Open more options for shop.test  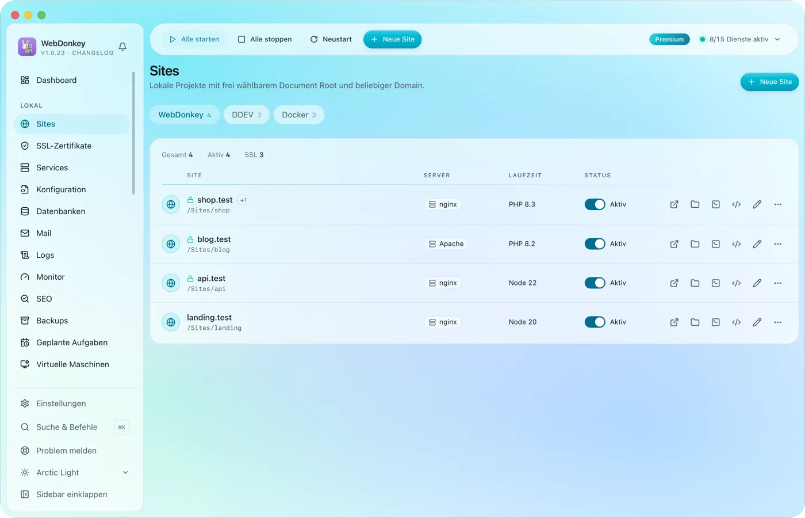(x=778, y=204)
